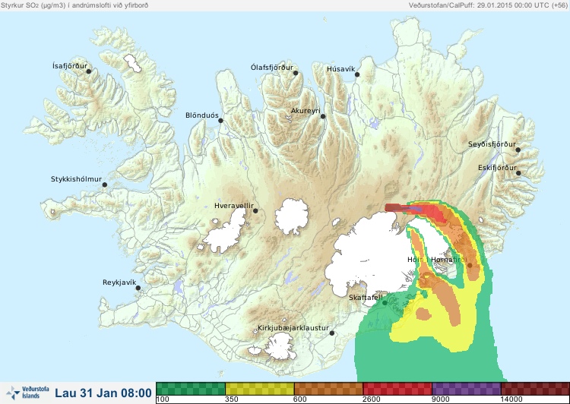
Task: Click the 'Eskifjörður' place label
Action: (x=497, y=168)
